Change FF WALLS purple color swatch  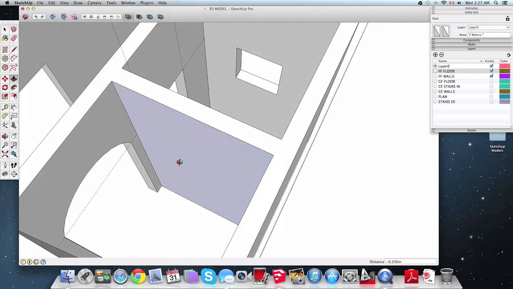505,76
